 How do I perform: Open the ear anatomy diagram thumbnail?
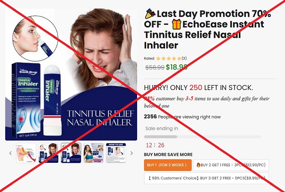(x=26, y=153)
